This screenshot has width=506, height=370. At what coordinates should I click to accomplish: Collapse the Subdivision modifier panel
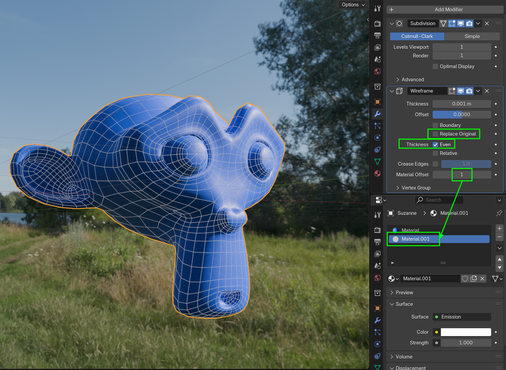[392, 23]
